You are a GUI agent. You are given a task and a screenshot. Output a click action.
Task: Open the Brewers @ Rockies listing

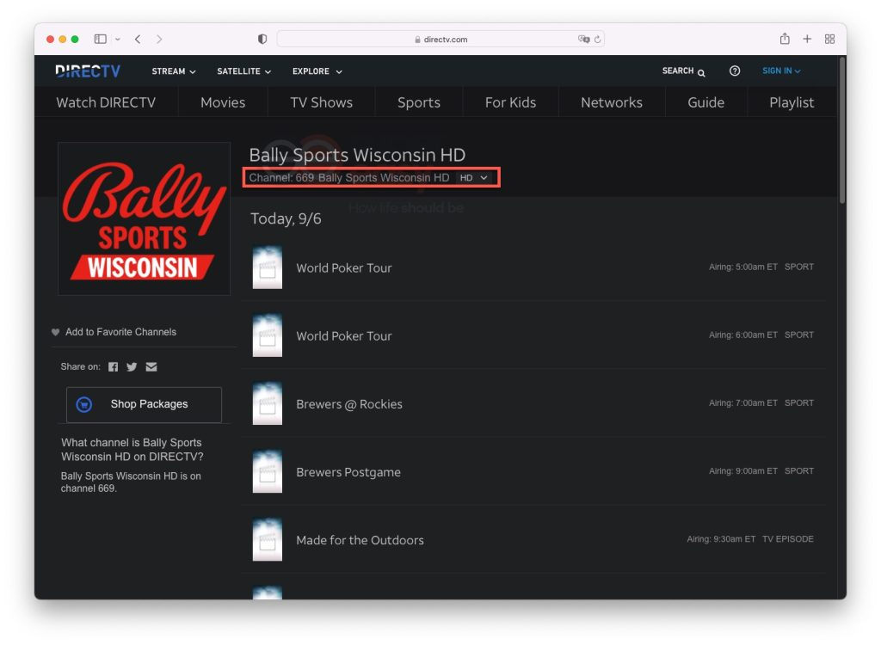[533, 403]
